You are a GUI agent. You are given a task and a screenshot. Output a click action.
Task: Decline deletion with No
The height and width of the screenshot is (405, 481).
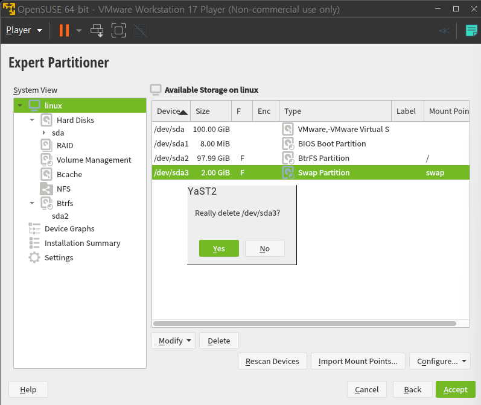pyautogui.click(x=265, y=248)
